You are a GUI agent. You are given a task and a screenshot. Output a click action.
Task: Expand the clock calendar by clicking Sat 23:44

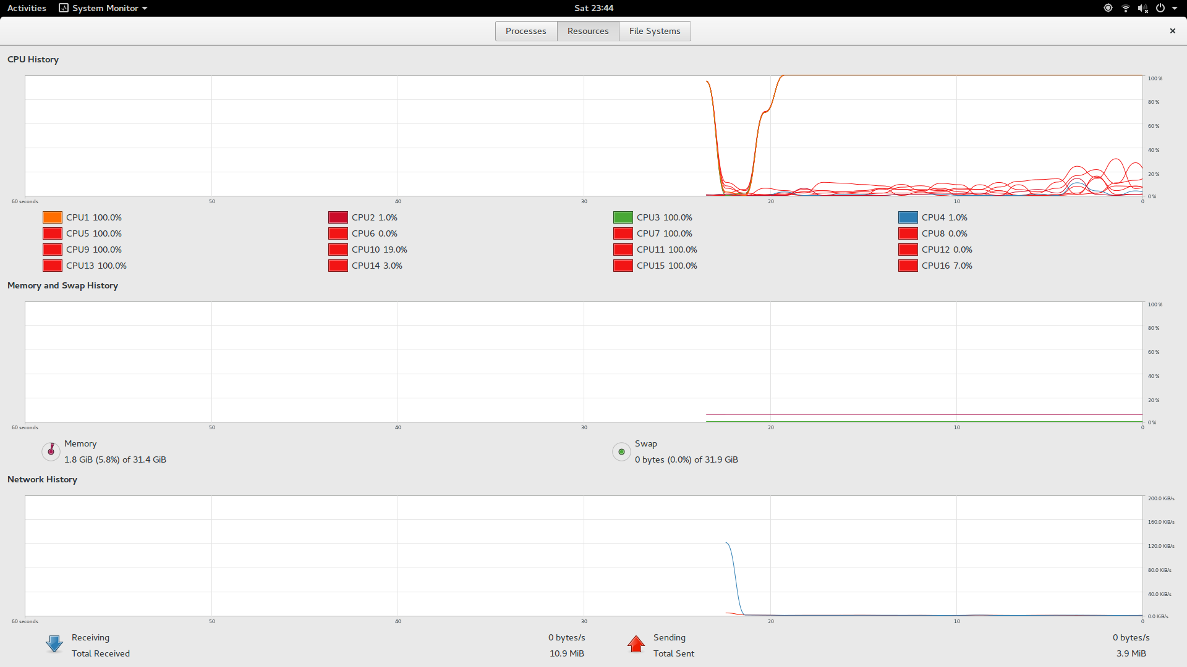click(593, 8)
